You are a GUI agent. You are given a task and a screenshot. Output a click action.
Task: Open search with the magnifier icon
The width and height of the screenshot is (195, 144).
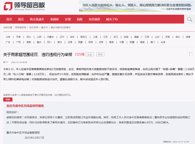coord(189,19)
